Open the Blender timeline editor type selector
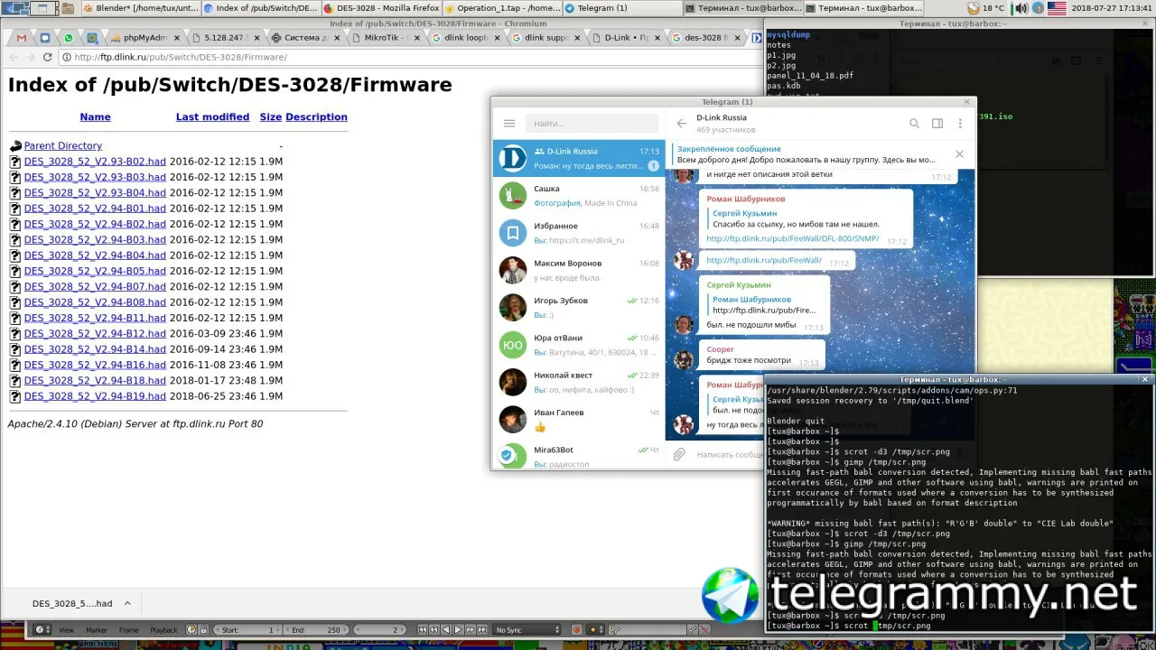This screenshot has width=1156, height=650. pyautogui.click(x=42, y=630)
